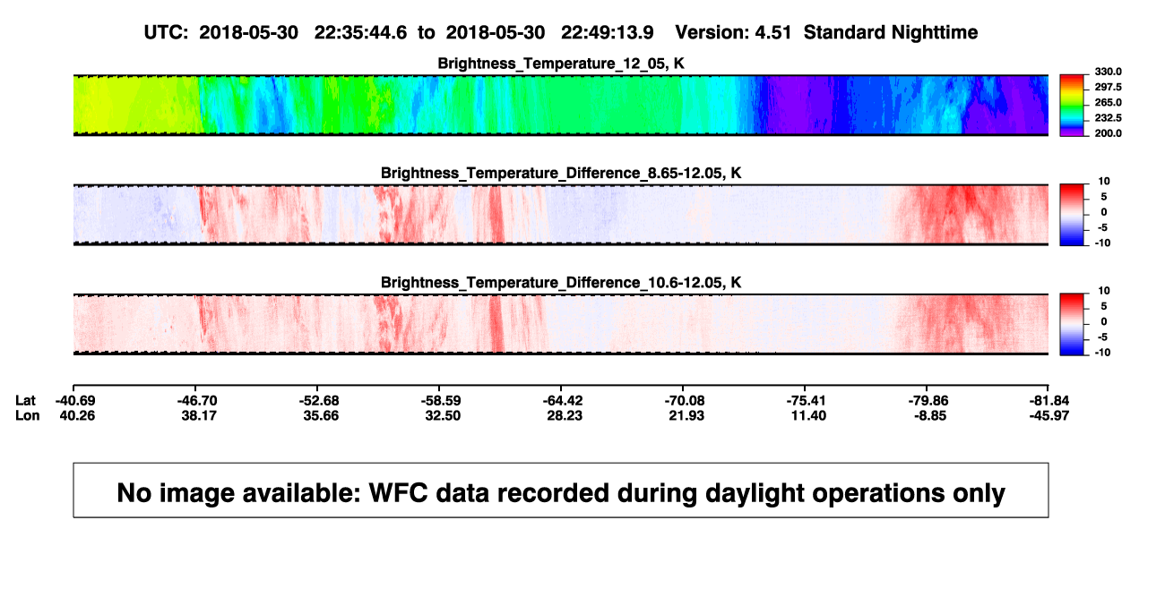Click the latitude value -46.70
Image resolution: width=1165 pixels, height=597 pixels.
pos(198,399)
